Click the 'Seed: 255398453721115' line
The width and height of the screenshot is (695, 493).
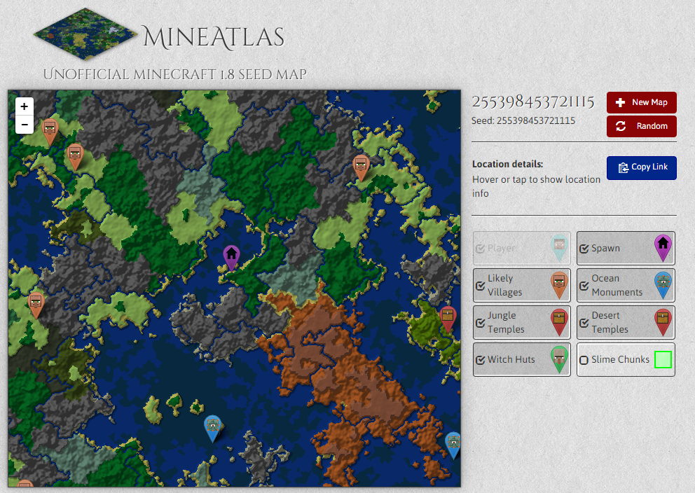tap(523, 120)
